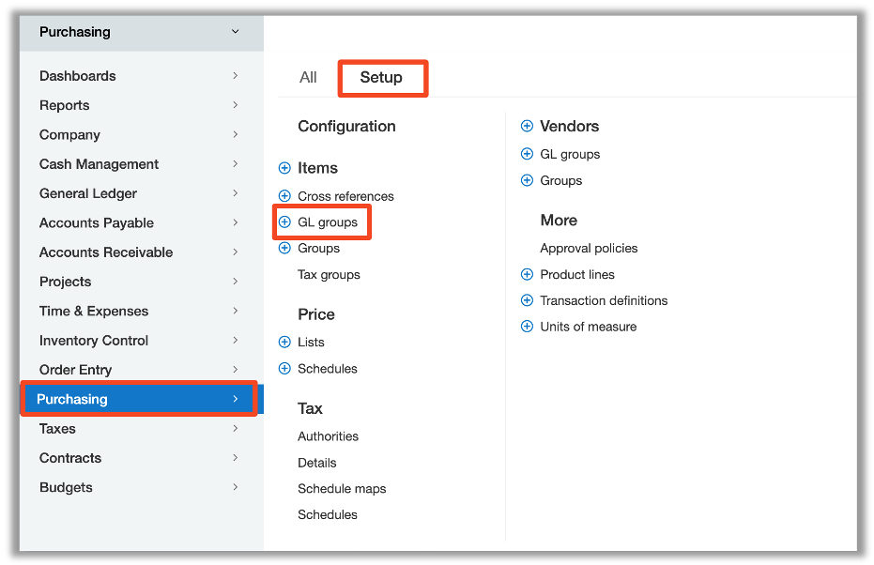
Task: Click the add icon for GL groups under Configuration
Action: 284,222
